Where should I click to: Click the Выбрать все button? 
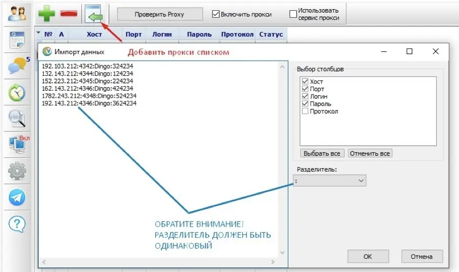click(323, 153)
